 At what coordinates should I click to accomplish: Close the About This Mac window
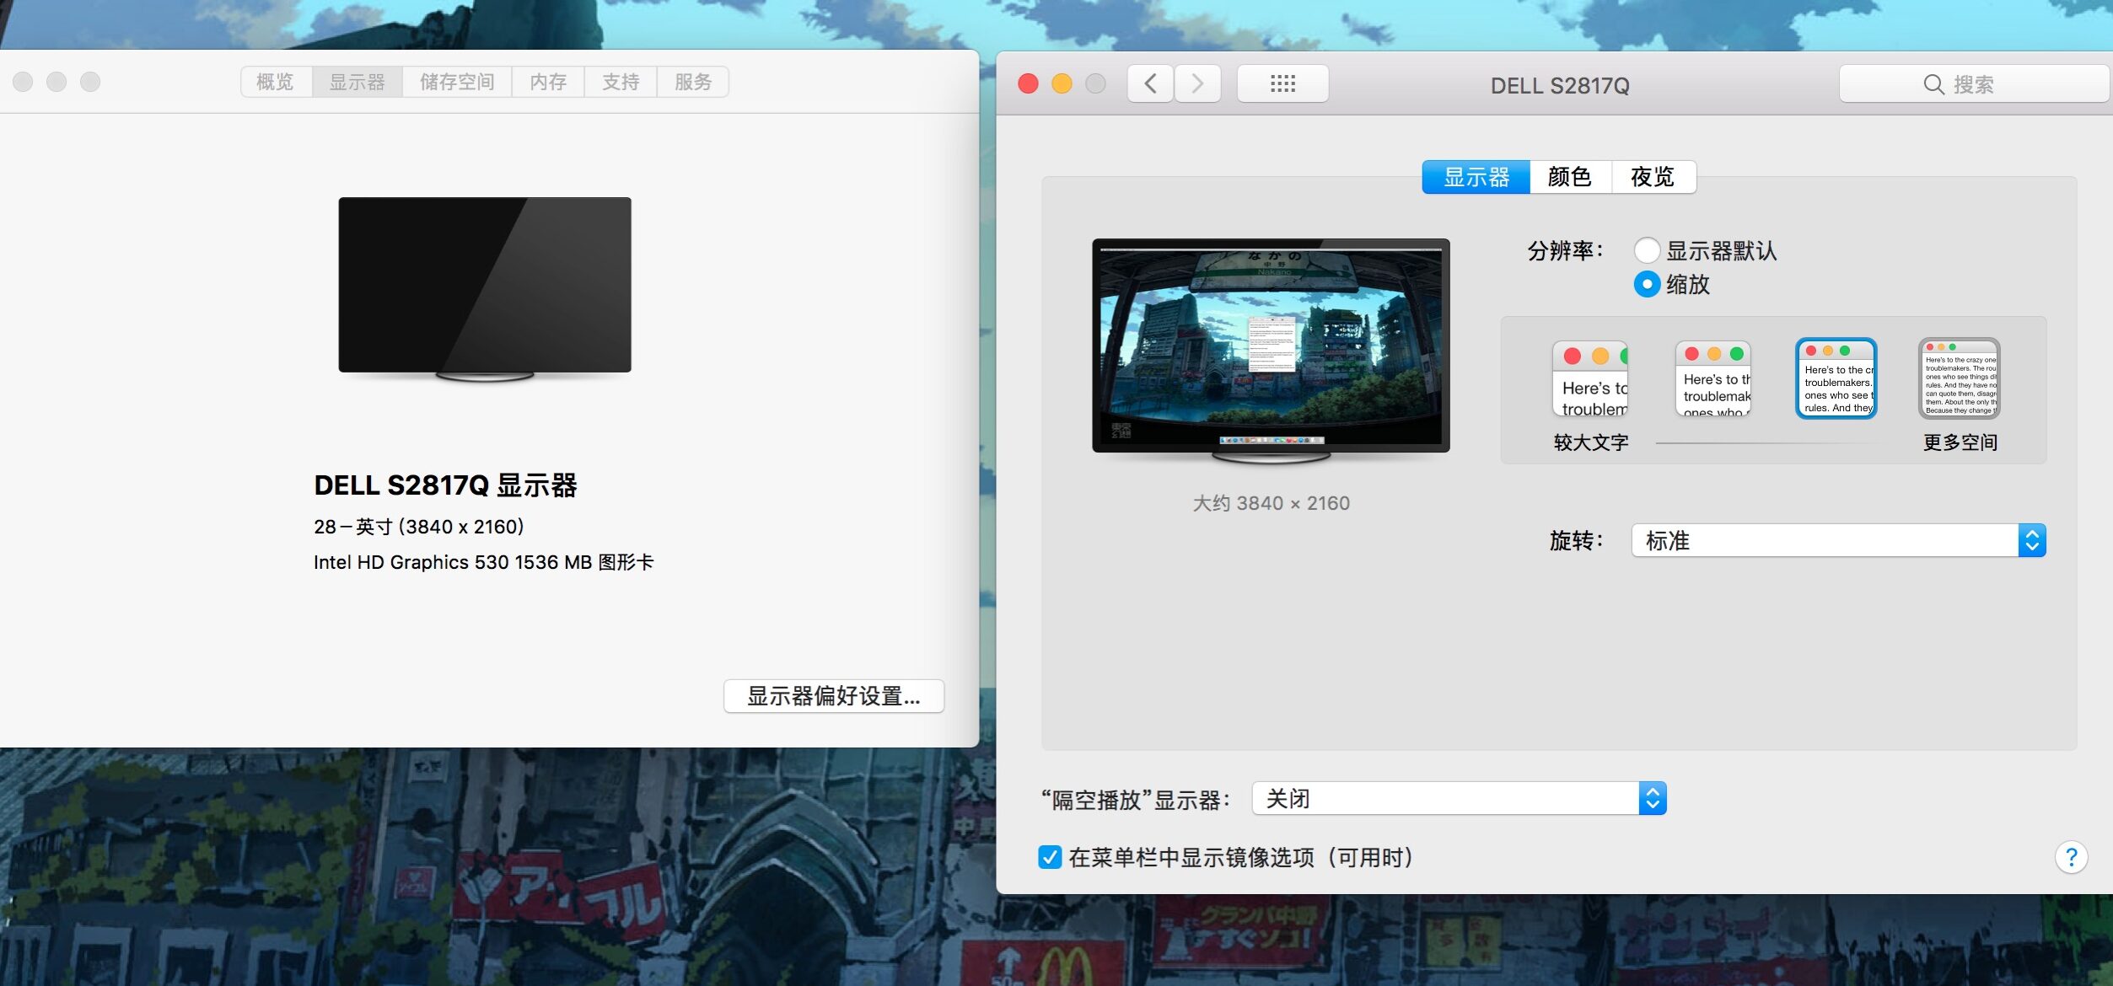pyautogui.click(x=23, y=82)
